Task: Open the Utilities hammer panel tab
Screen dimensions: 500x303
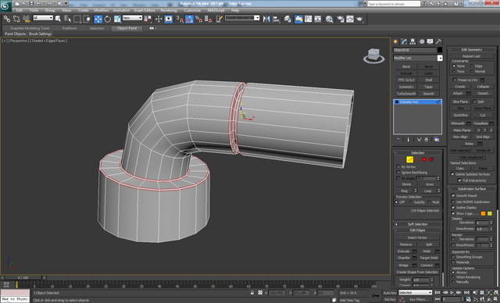Action: [x=439, y=41]
